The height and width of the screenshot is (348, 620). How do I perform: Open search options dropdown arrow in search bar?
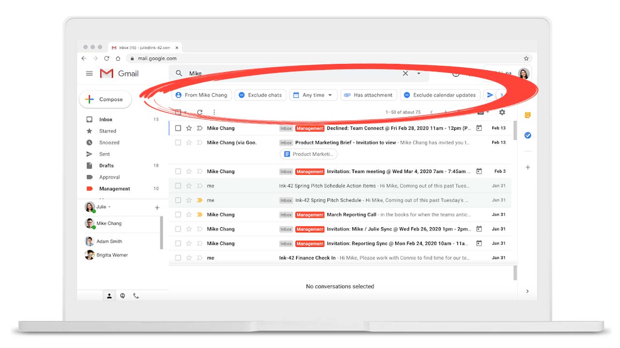coord(418,73)
